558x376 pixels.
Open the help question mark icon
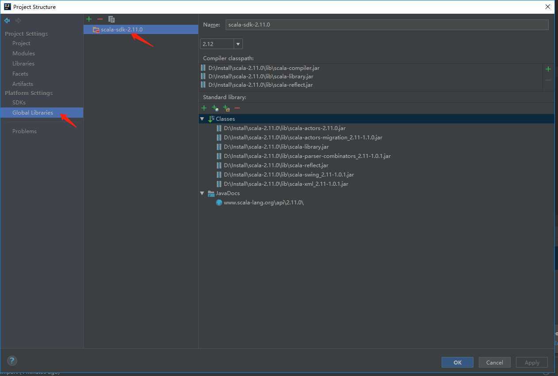tap(12, 361)
